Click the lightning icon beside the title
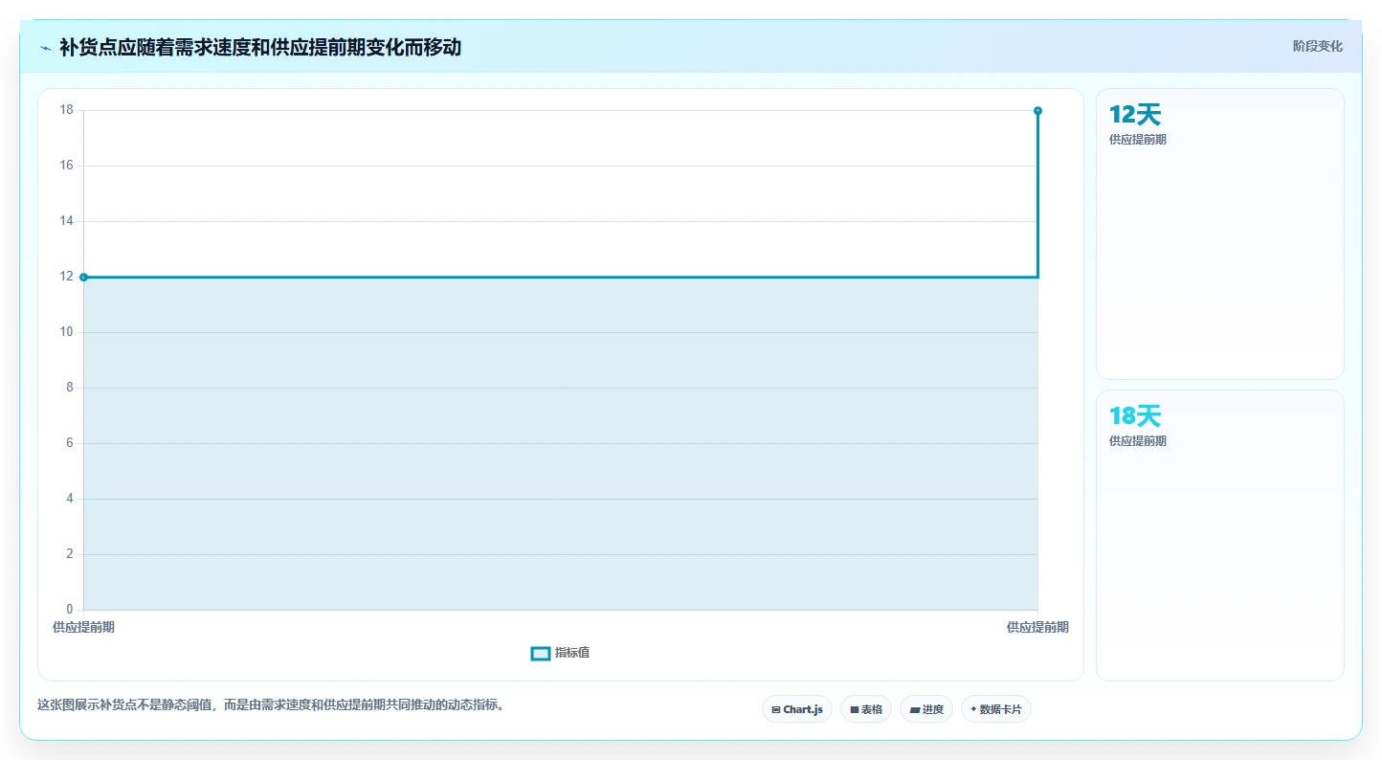 coord(45,47)
